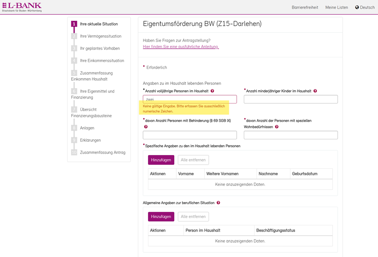
Task: Go to Ihre Vermögenssituation step
Action: (x=100, y=36)
